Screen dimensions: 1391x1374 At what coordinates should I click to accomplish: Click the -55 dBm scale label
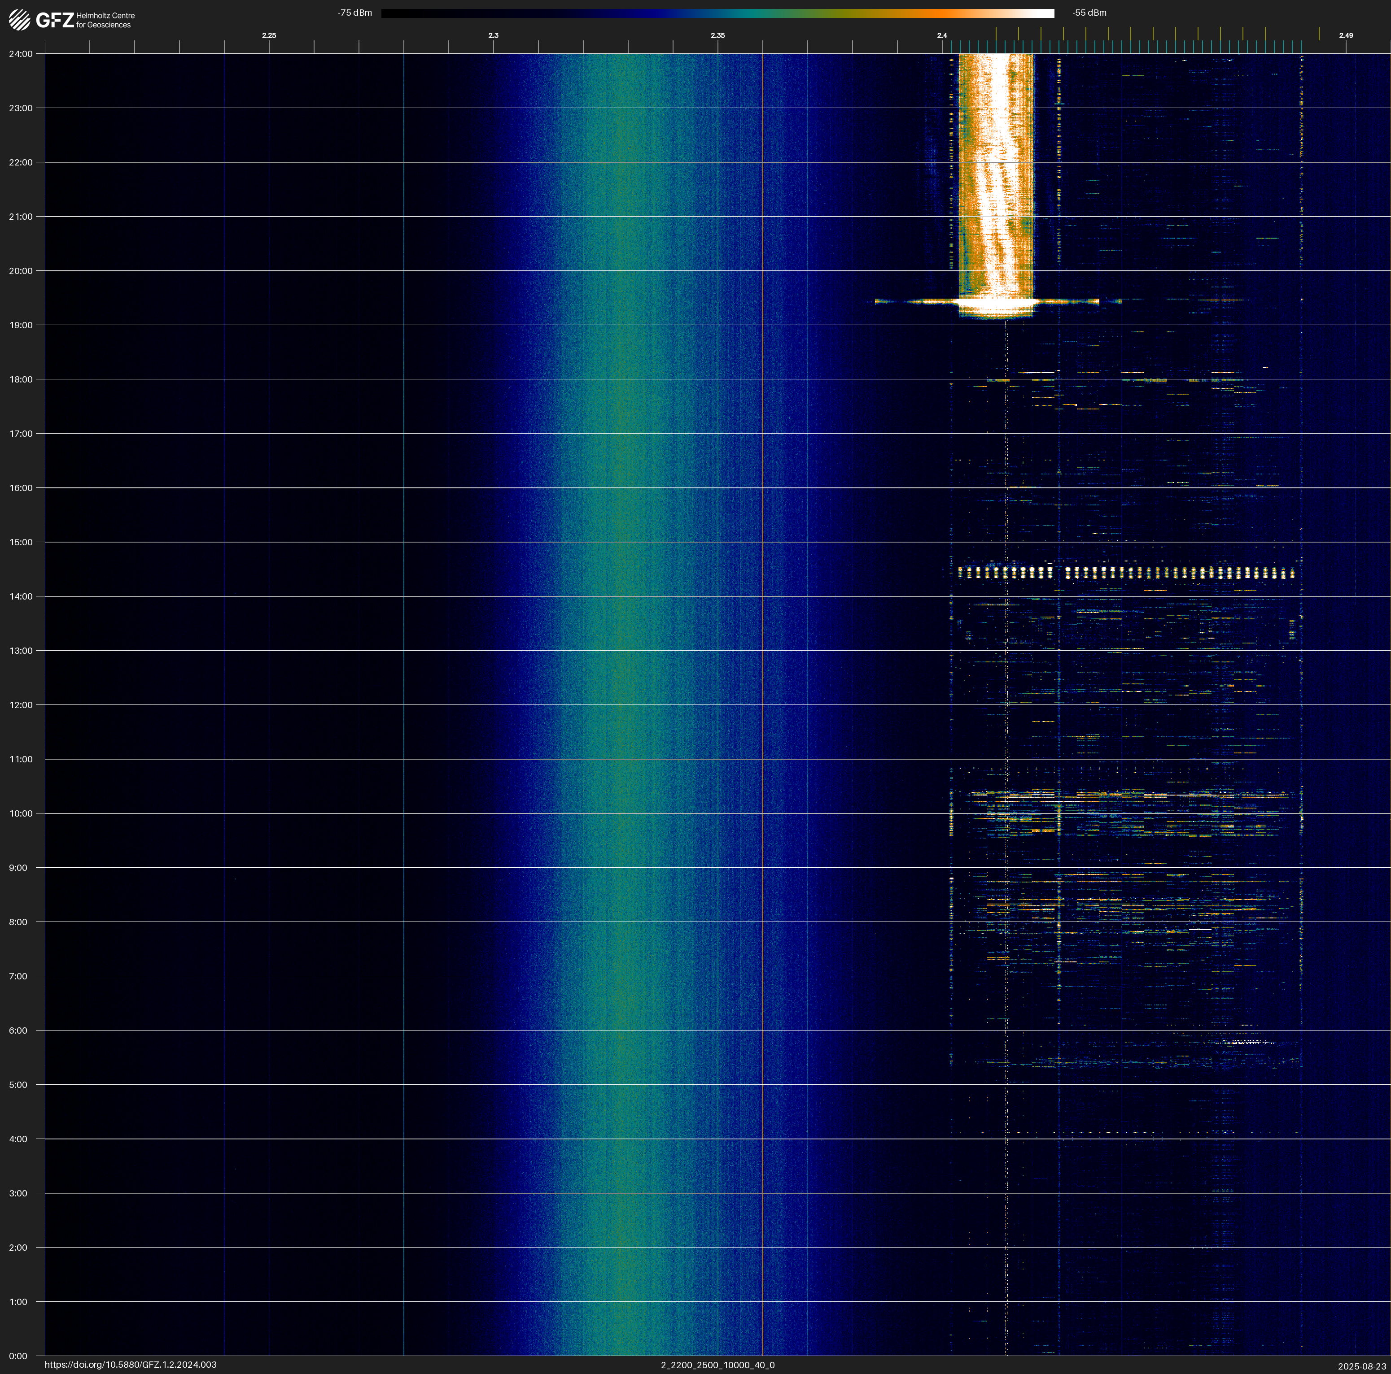[x=1089, y=13]
